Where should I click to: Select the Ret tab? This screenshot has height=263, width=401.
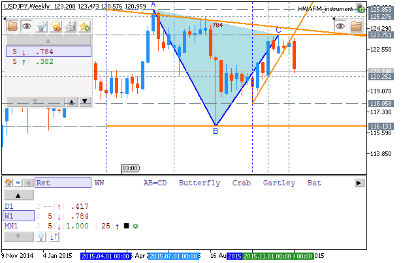coord(63,183)
